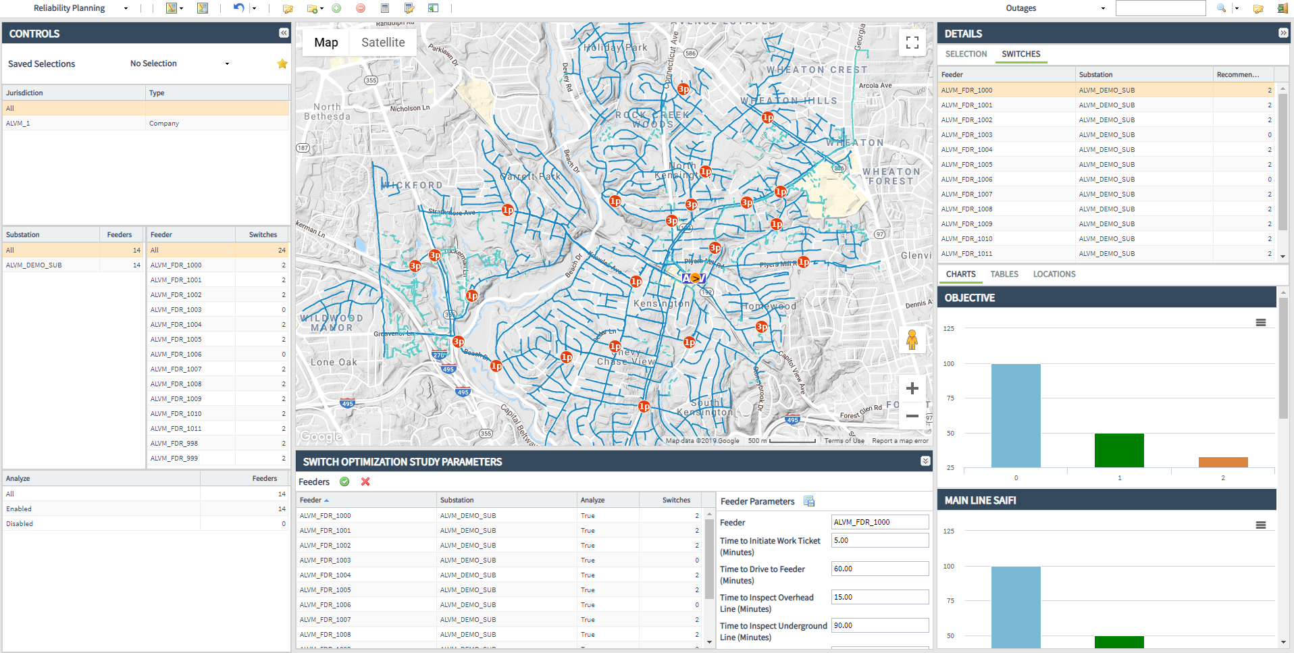This screenshot has width=1294, height=653.
Task: Collapse the Details panel with its arrow icon
Action: pyautogui.click(x=1283, y=33)
